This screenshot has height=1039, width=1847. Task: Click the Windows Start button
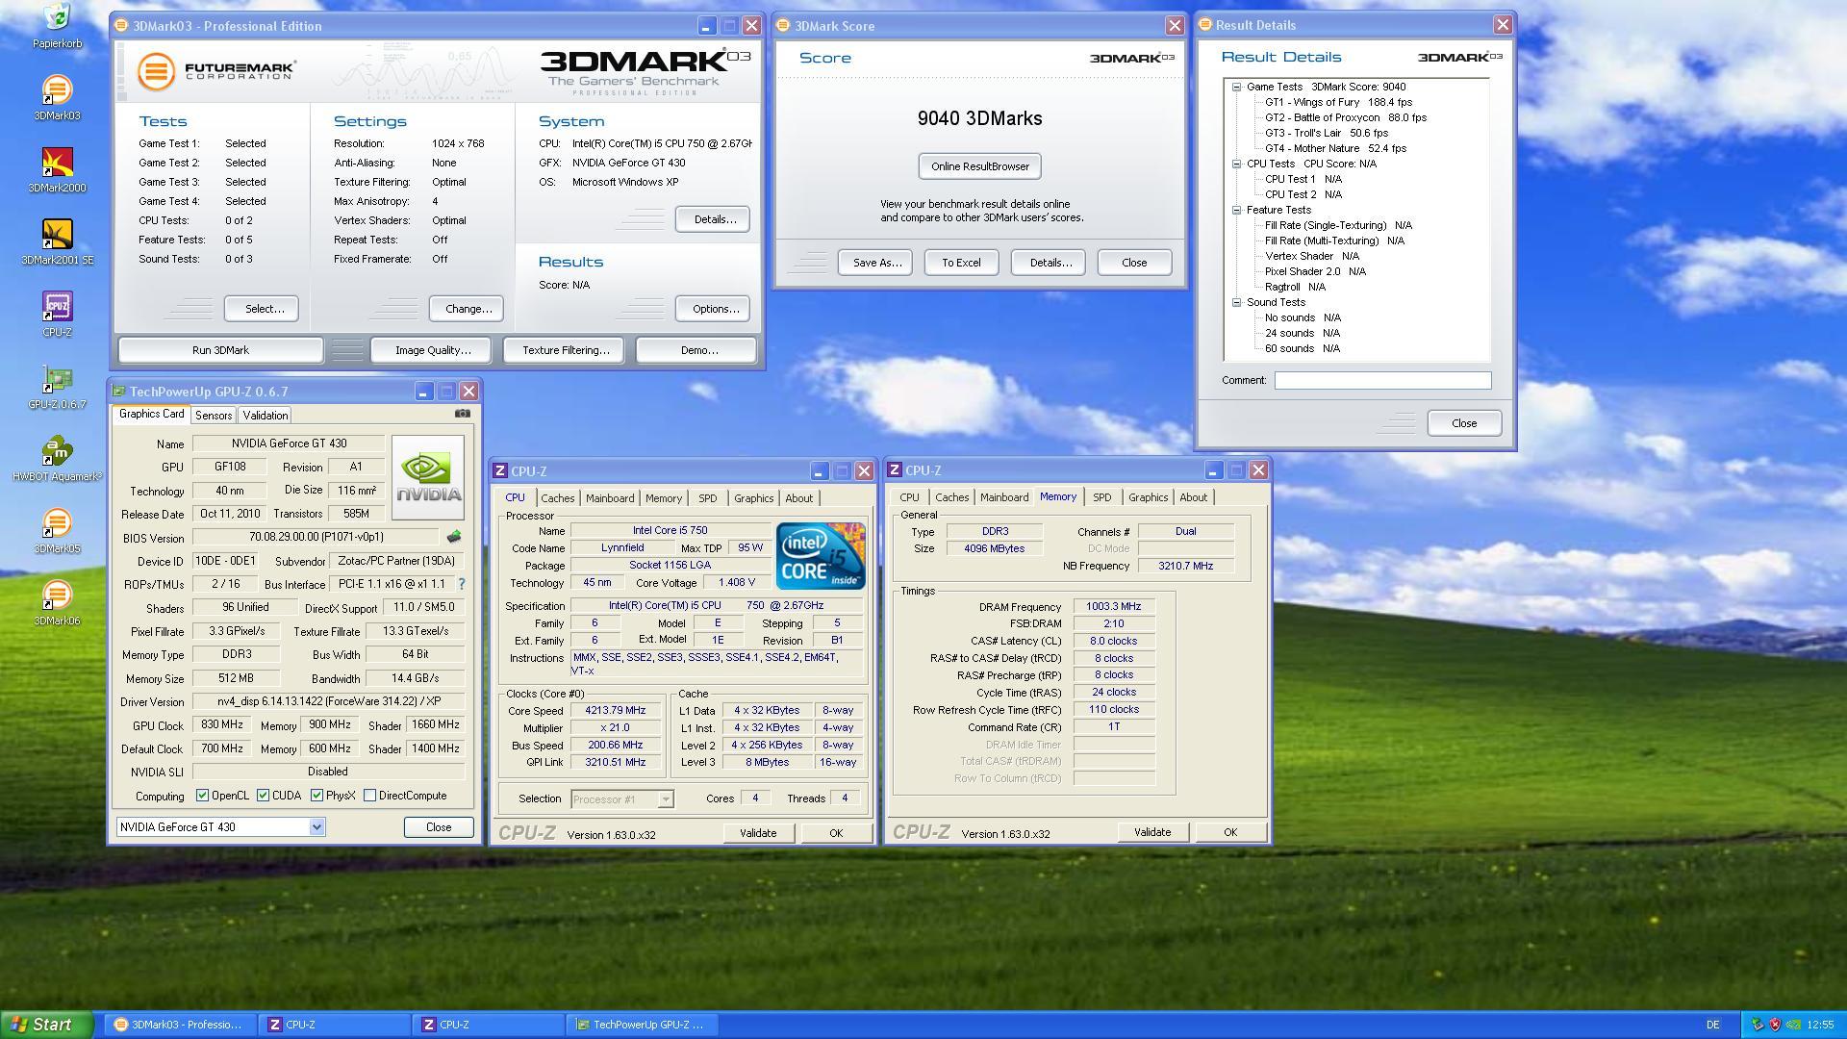[x=46, y=1025]
